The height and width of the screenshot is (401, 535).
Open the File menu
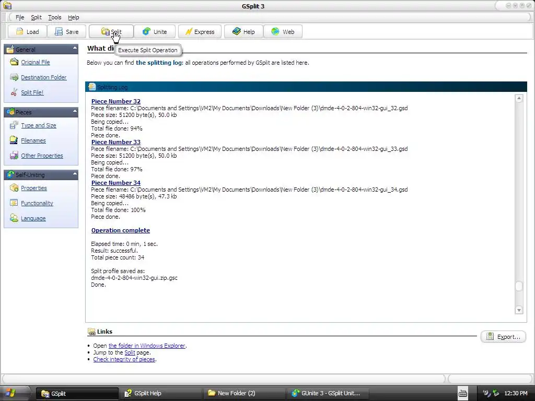(x=20, y=17)
